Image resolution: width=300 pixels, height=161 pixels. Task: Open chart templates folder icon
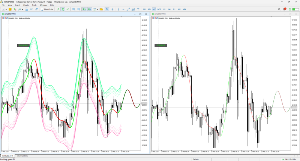tap(101, 9)
